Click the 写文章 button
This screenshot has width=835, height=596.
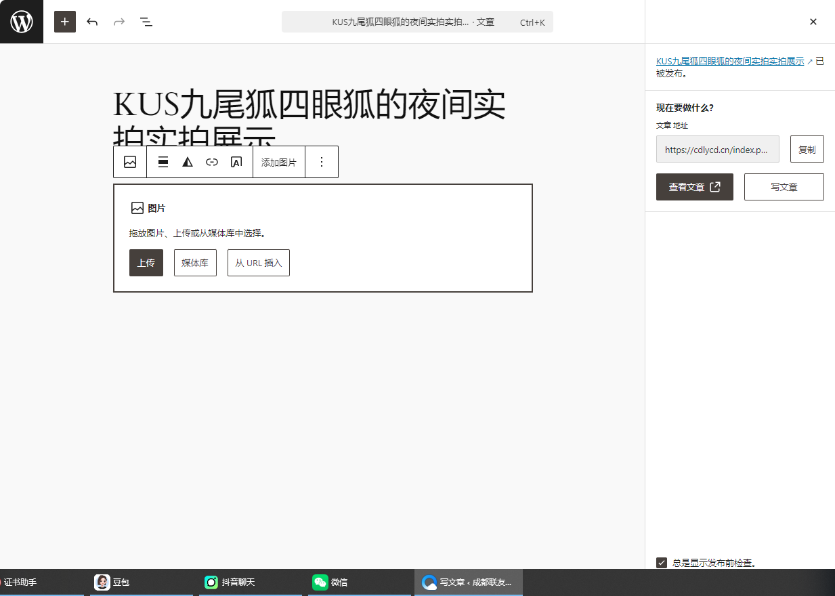coord(784,187)
